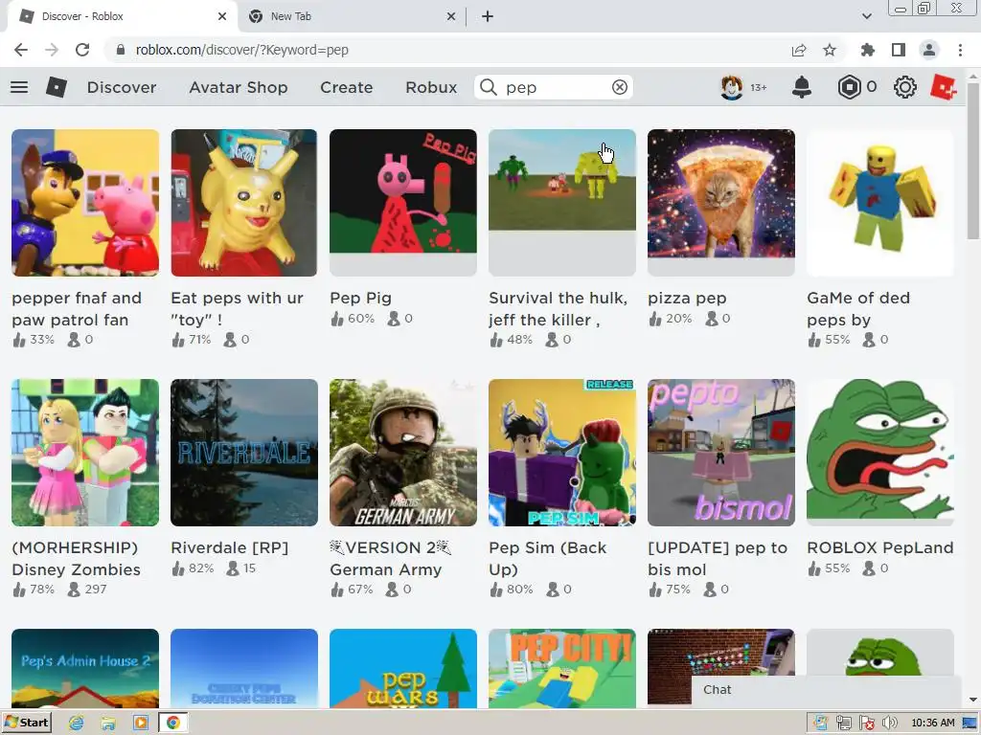Open Survival the hulk game thumbnail
This screenshot has height=735, width=981.
(561, 203)
